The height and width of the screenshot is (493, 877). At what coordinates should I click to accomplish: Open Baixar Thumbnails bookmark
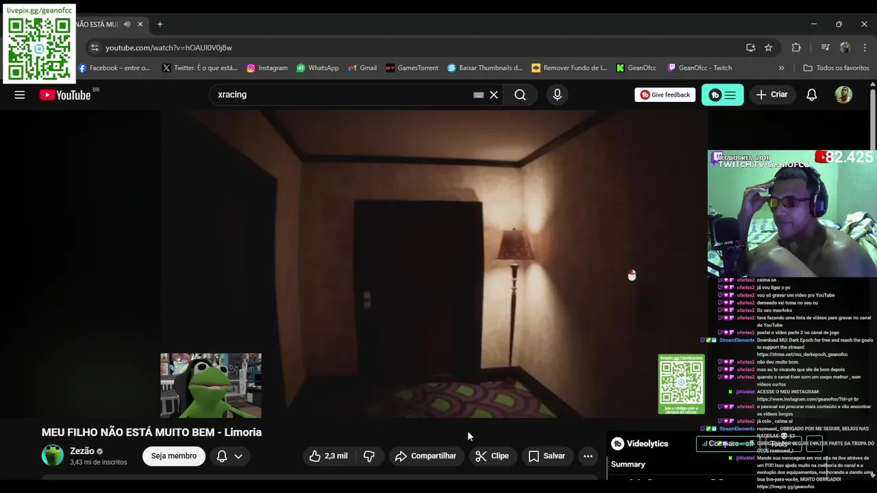point(485,68)
